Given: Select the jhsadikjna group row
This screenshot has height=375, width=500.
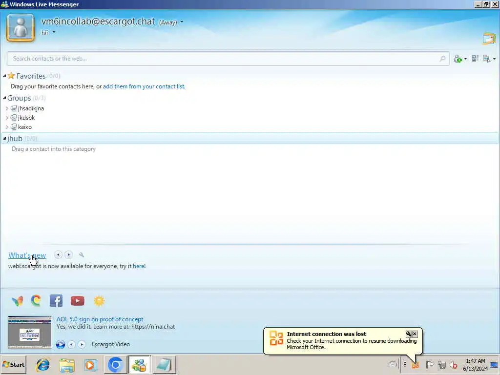Looking at the screenshot, I should (31, 108).
